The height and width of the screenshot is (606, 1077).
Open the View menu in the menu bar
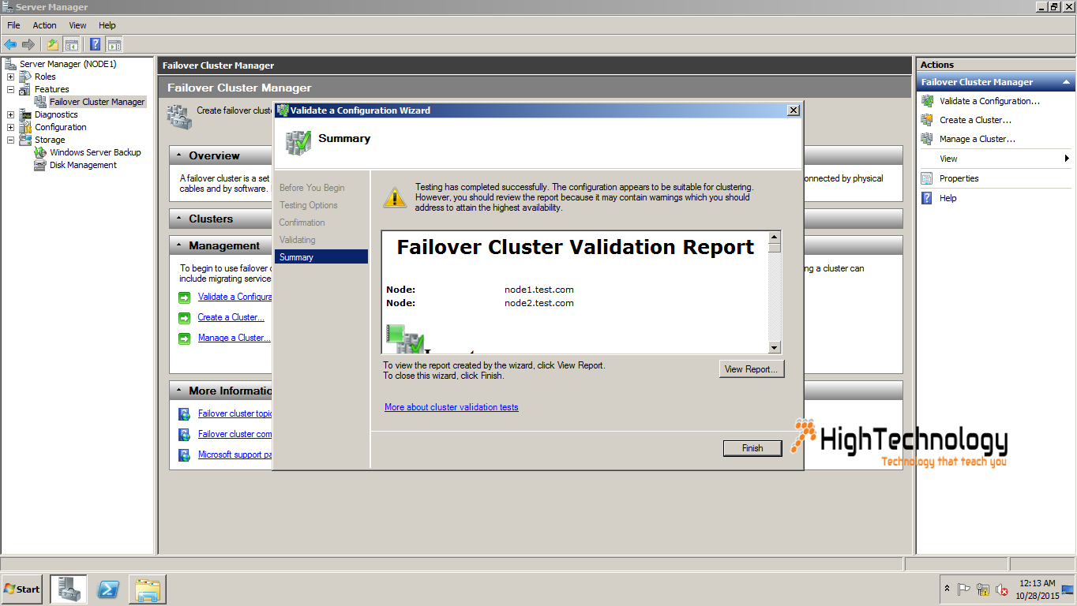(x=77, y=25)
